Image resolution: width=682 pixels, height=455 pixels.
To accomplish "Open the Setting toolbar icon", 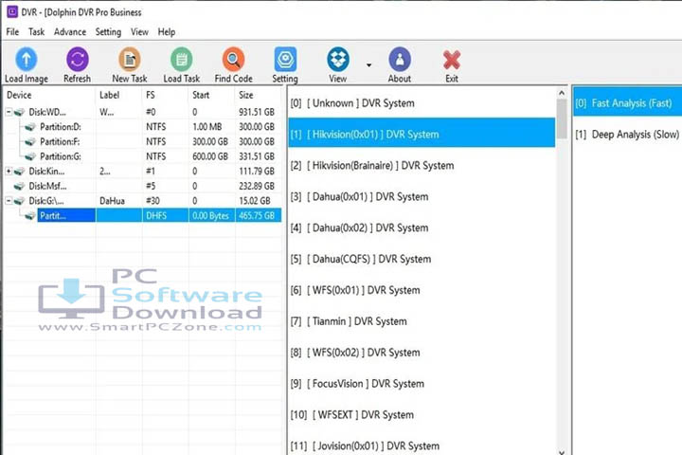I will pyautogui.click(x=285, y=59).
